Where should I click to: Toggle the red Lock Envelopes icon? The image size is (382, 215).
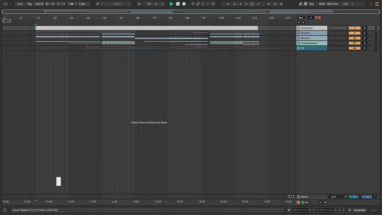tap(318, 18)
